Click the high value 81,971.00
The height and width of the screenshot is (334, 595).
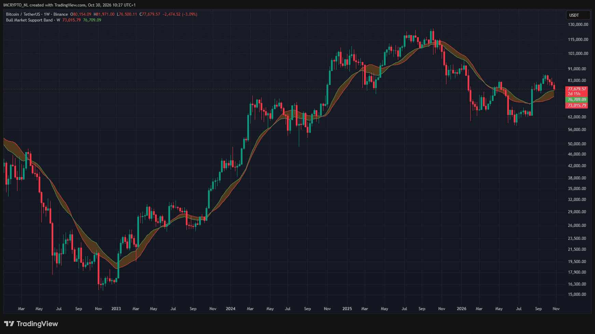tap(106, 14)
